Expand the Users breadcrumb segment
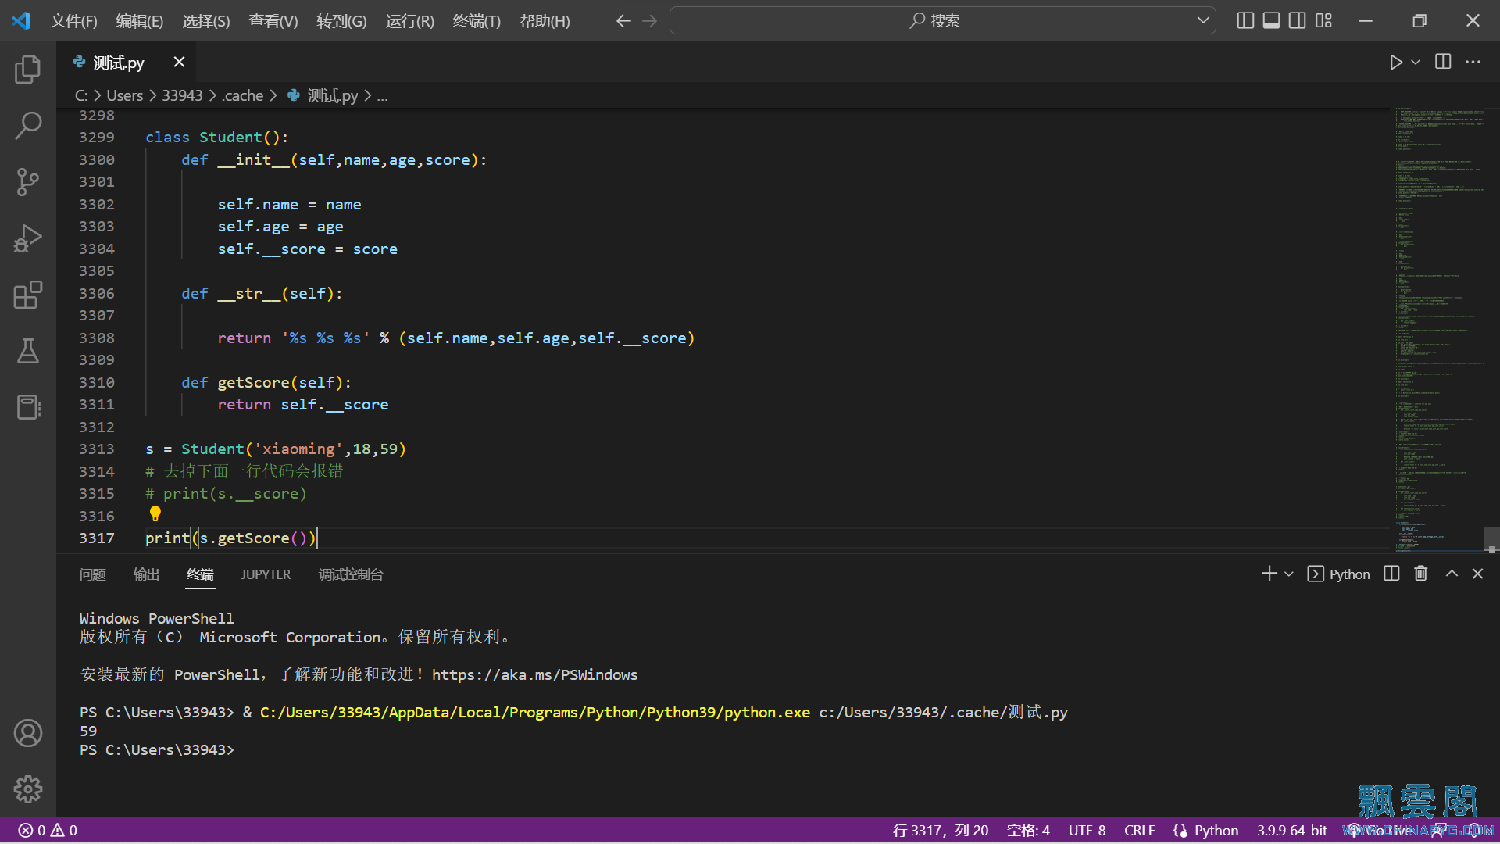 click(125, 95)
